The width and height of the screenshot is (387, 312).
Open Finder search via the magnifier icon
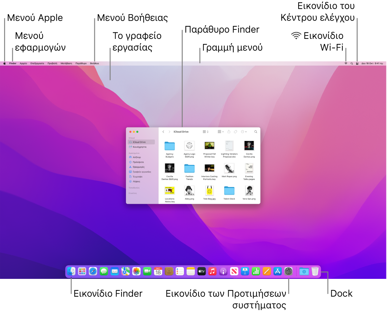click(256, 132)
